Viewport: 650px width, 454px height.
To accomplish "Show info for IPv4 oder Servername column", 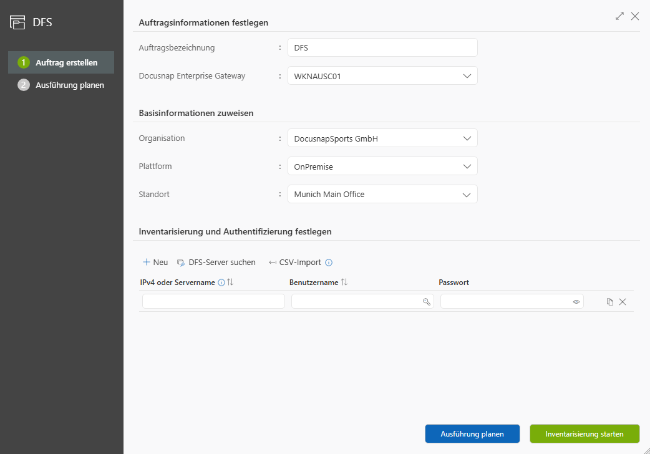I will coord(221,283).
